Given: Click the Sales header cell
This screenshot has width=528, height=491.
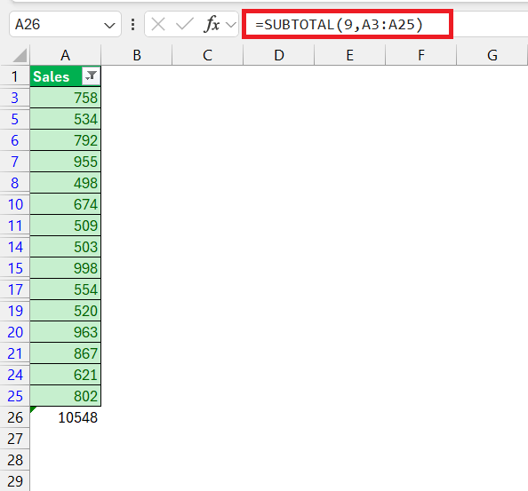Looking at the screenshot, I should (65, 76).
